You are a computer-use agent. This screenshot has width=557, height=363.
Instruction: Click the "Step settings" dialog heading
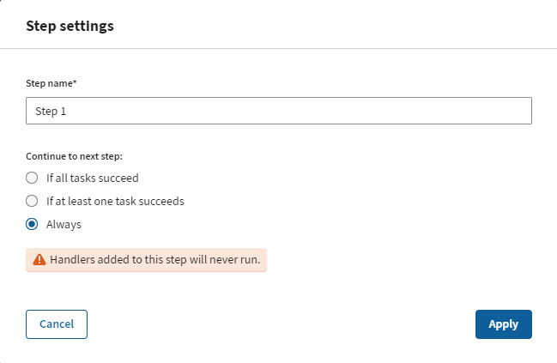pos(70,26)
